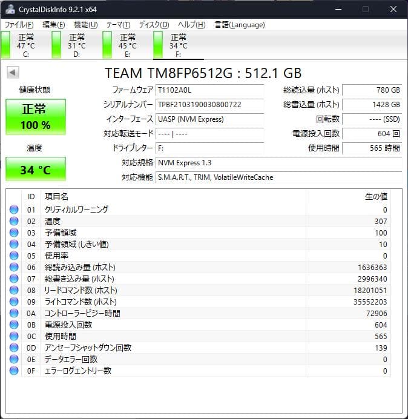408x419 pixels.
Task: Click status orb for 05 使用率 row
Action: click(x=14, y=256)
